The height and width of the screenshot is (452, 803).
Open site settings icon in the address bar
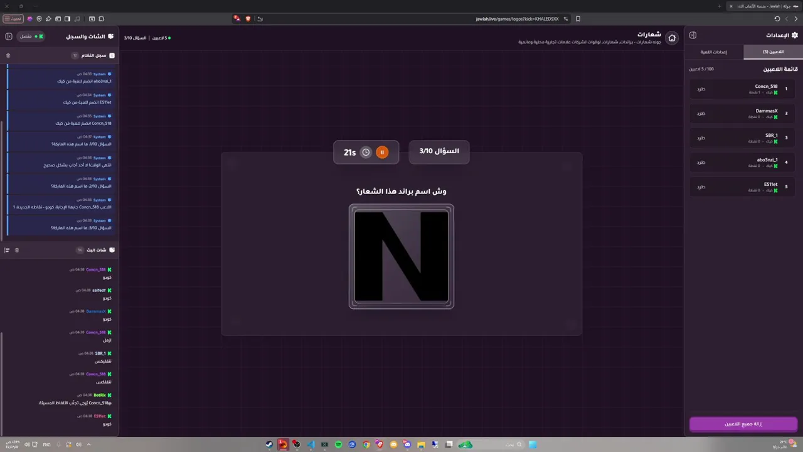point(565,19)
